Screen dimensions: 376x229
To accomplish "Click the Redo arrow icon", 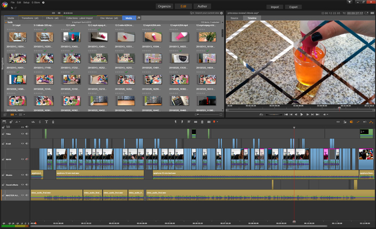I will pyautogui.click(x=15, y=8).
